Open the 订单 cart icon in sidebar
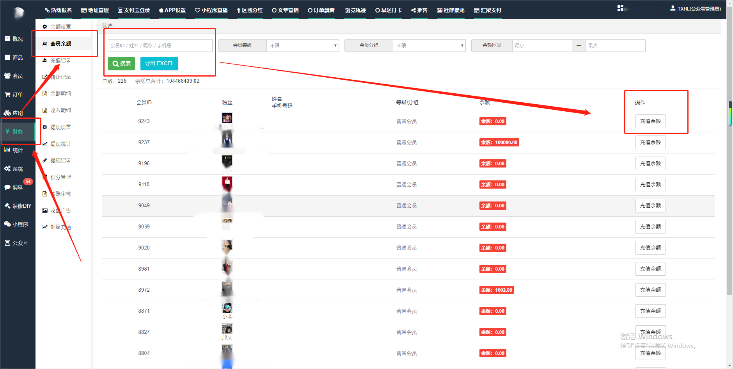This screenshot has width=733, height=369. tap(14, 94)
